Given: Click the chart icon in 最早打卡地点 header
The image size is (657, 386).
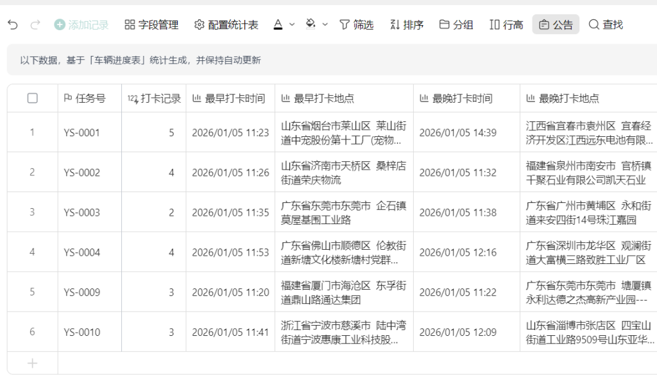Looking at the screenshot, I should tap(286, 98).
